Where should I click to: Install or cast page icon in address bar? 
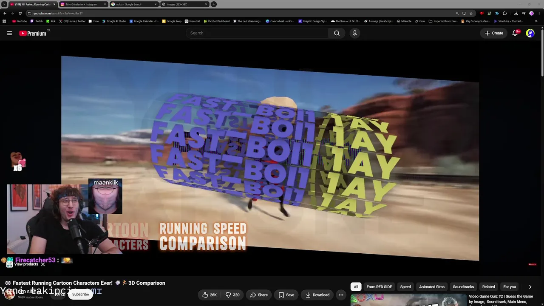(x=464, y=13)
